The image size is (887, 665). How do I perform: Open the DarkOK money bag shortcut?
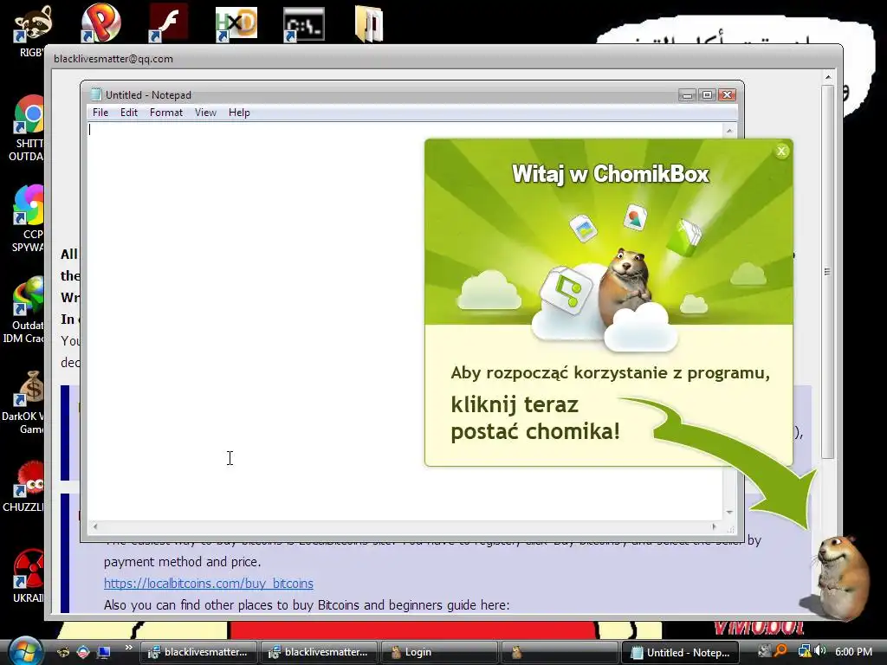coord(25,402)
